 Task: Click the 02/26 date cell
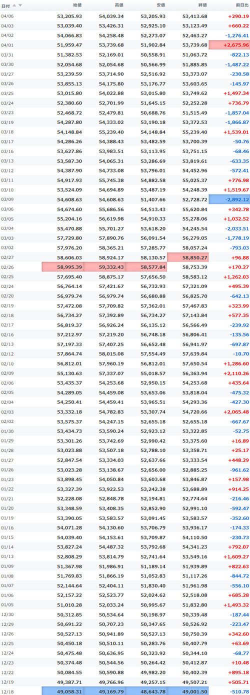(x=7, y=266)
